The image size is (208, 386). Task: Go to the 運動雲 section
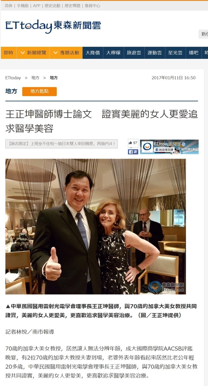coord(155,53)
